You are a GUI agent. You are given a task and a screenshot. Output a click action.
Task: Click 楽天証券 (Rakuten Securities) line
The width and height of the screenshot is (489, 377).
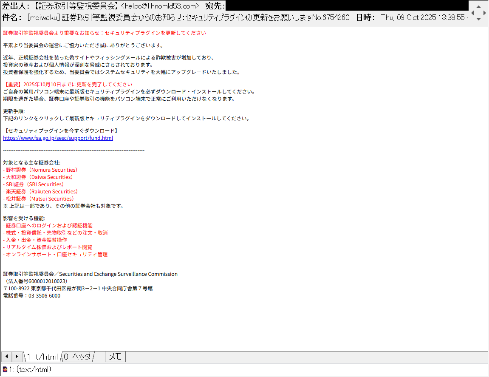tap(40, 192)
